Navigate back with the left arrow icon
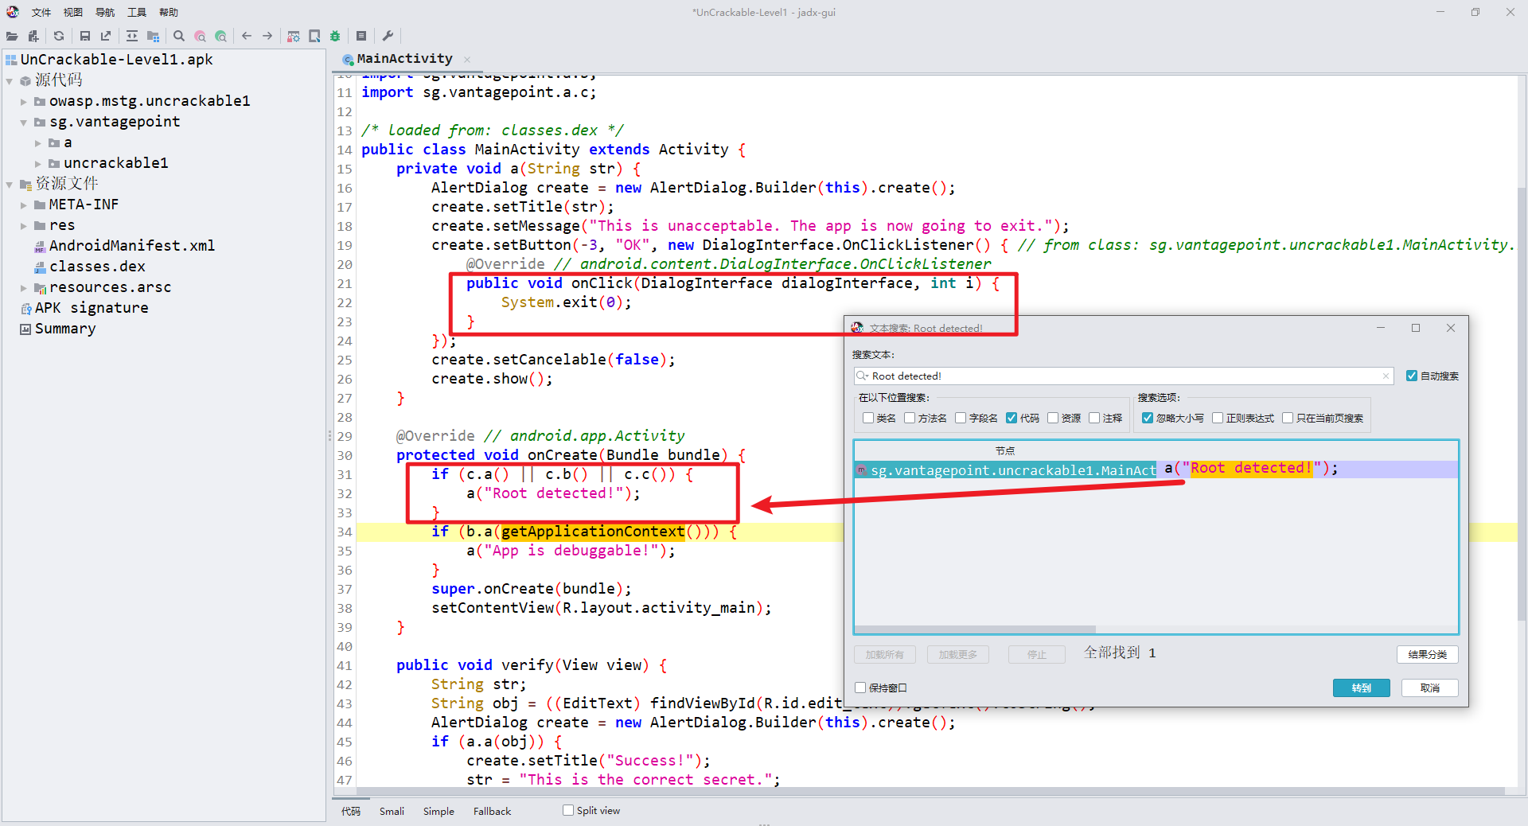 pos(247,36)
